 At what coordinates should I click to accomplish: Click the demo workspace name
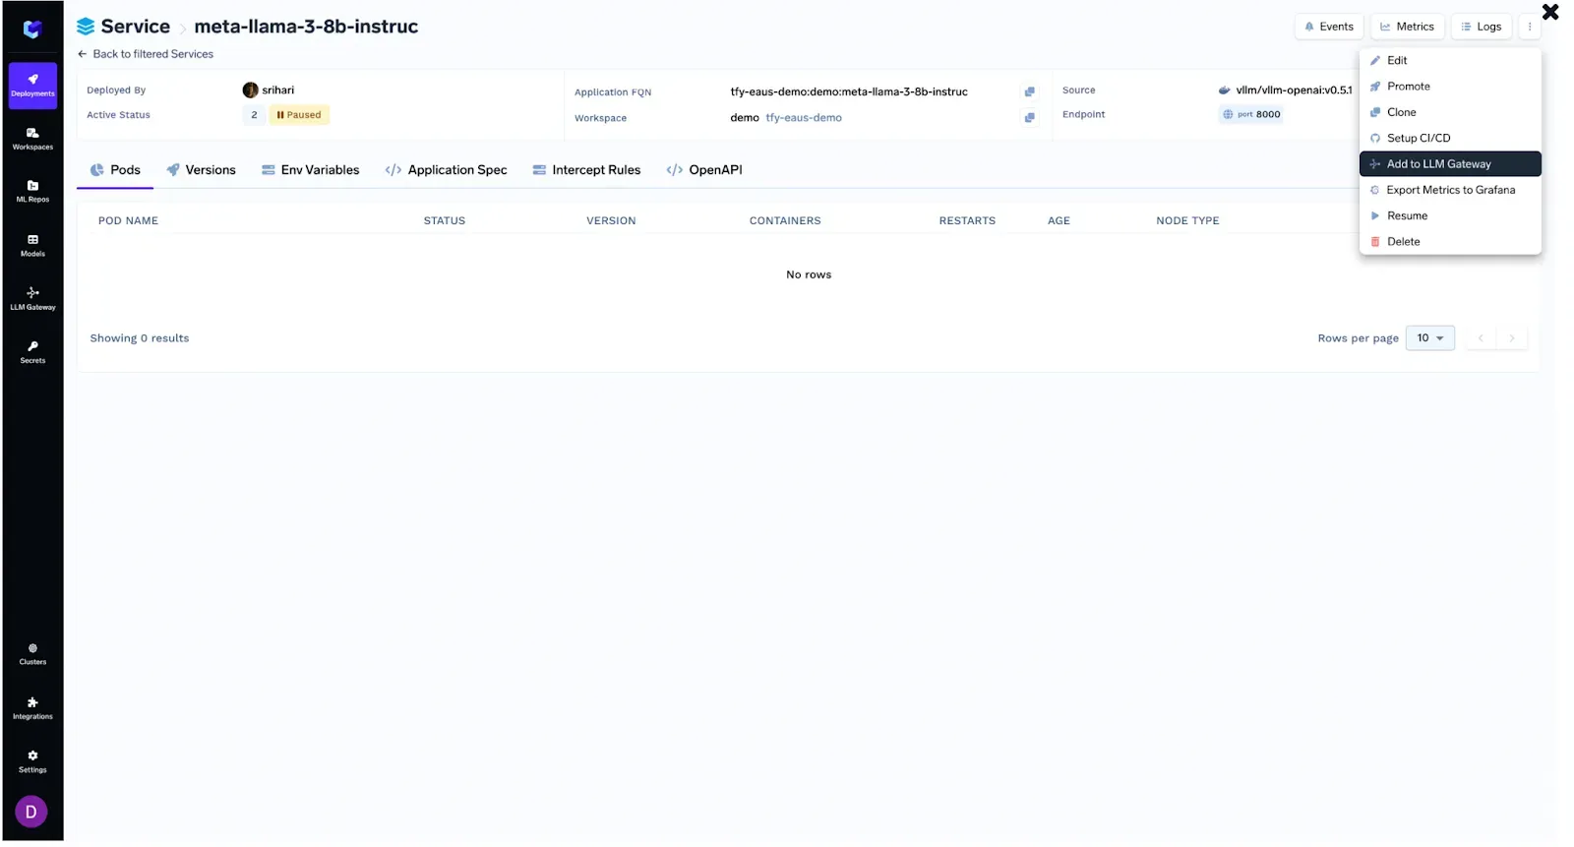pyautogui.click(x=745, y=118)
